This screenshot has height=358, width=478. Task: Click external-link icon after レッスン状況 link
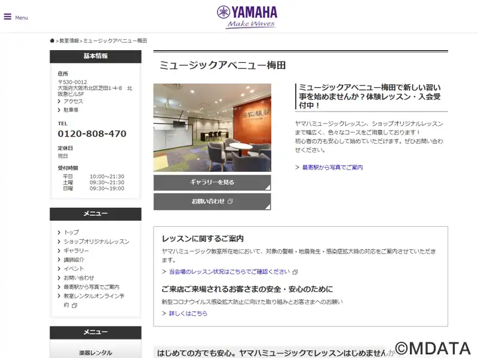click(295, 272)
